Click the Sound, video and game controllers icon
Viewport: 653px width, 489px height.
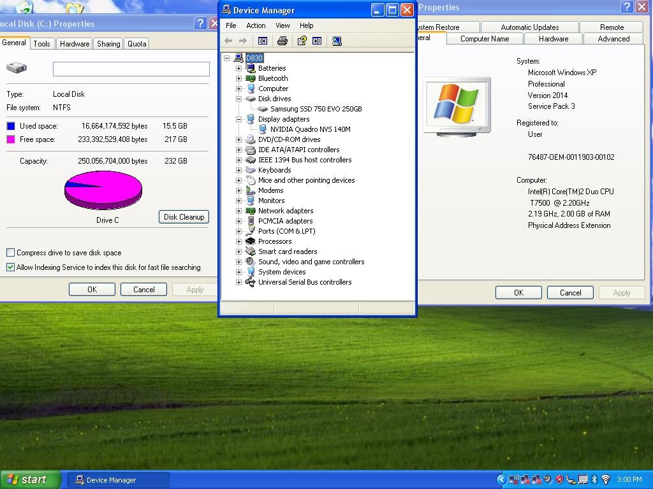coord(250,262)
